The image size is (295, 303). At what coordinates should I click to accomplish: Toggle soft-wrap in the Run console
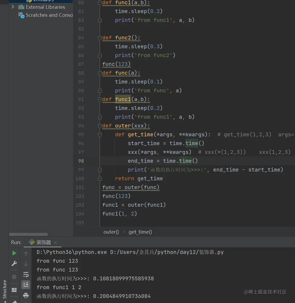pyautogui.click(x=26, y=275)
